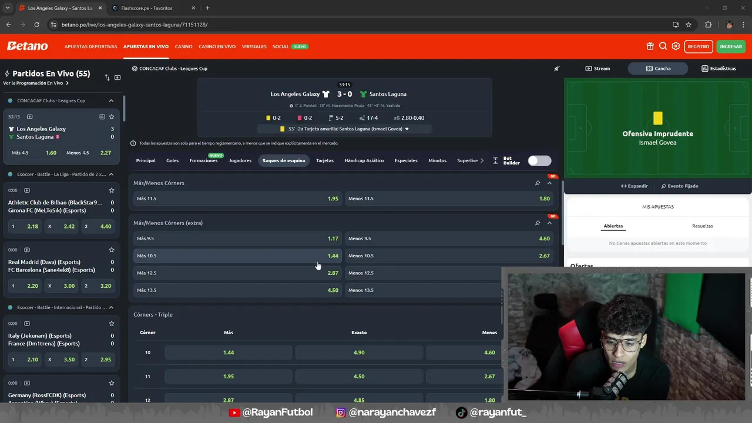
Task: Favorite the Italy (Jekunam) match star
Action: tap(112, 324)
